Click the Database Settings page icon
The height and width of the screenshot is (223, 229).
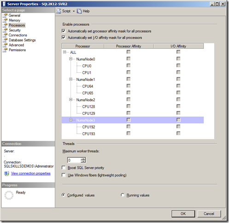point(5,40)
